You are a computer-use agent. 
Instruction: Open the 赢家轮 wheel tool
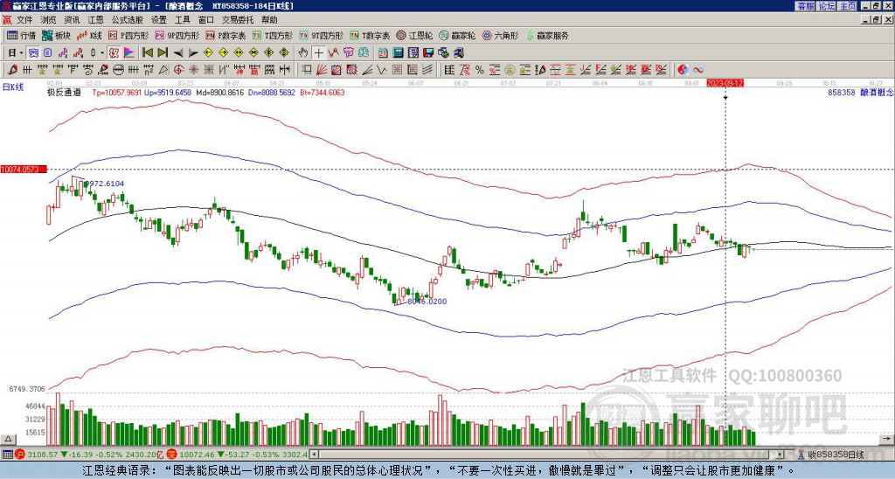click(457, 35)
